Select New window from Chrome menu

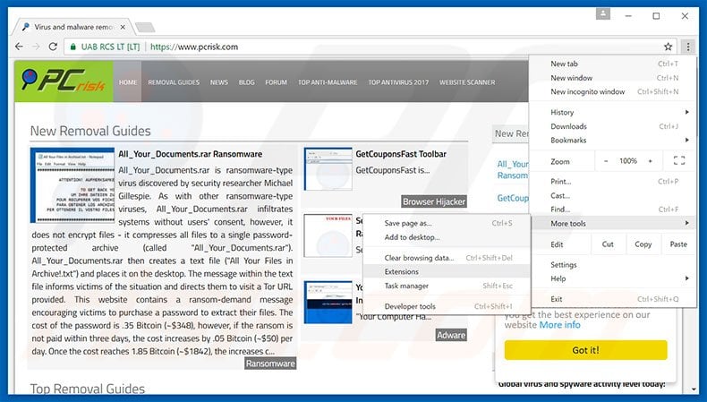(x=614, y=78)
